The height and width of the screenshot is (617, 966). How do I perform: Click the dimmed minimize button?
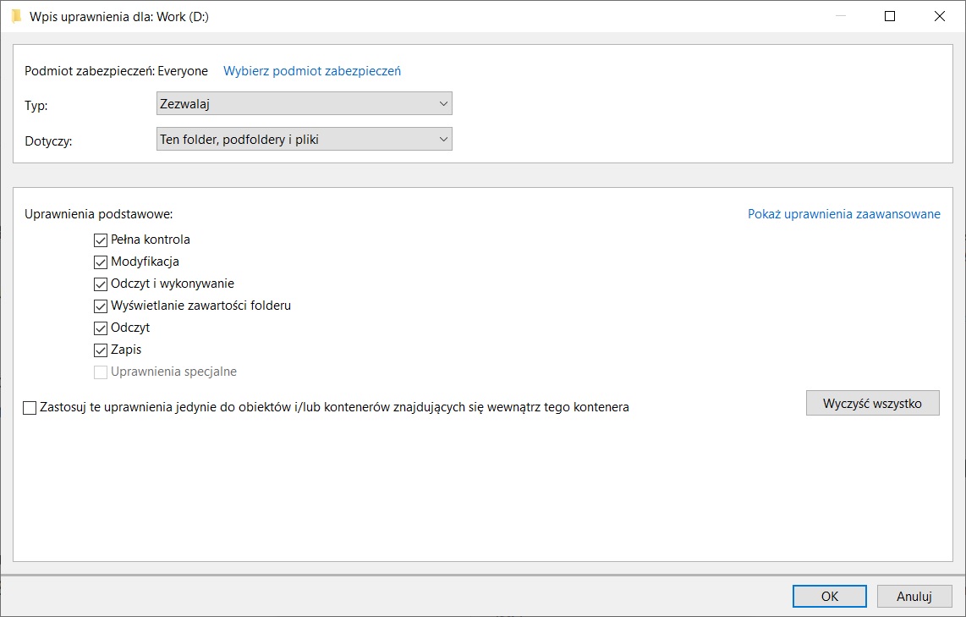tap(840, 16)
